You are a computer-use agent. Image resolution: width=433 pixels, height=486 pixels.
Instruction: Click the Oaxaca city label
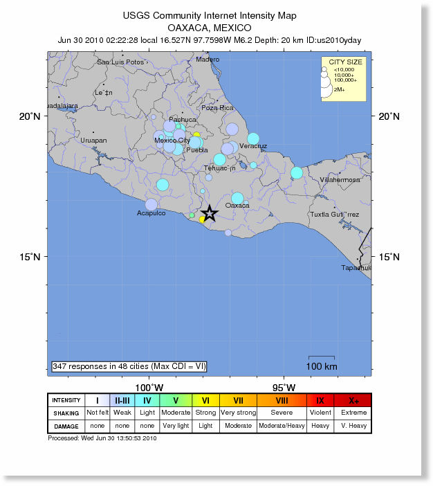[237, 206]
